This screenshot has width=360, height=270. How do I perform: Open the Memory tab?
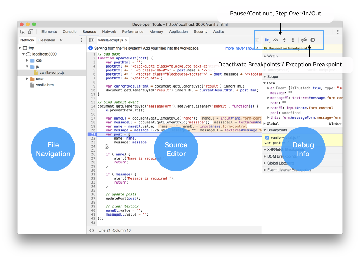(x=156, y=32)
